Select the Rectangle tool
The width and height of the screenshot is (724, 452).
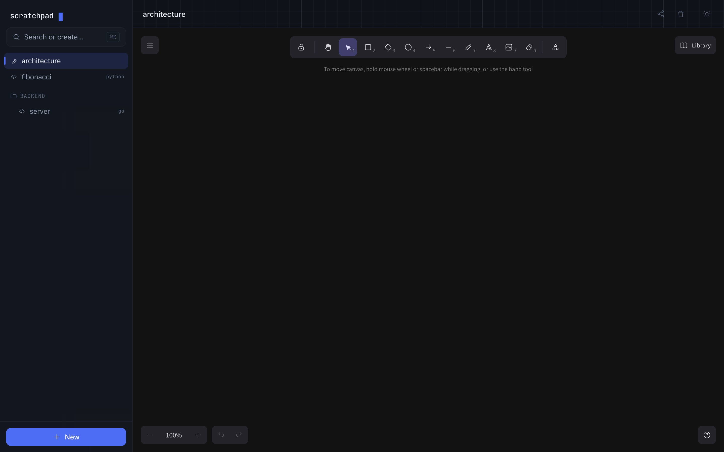(368, 47)
